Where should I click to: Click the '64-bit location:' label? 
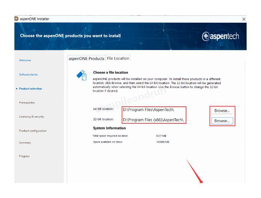(x=103, y=109)
